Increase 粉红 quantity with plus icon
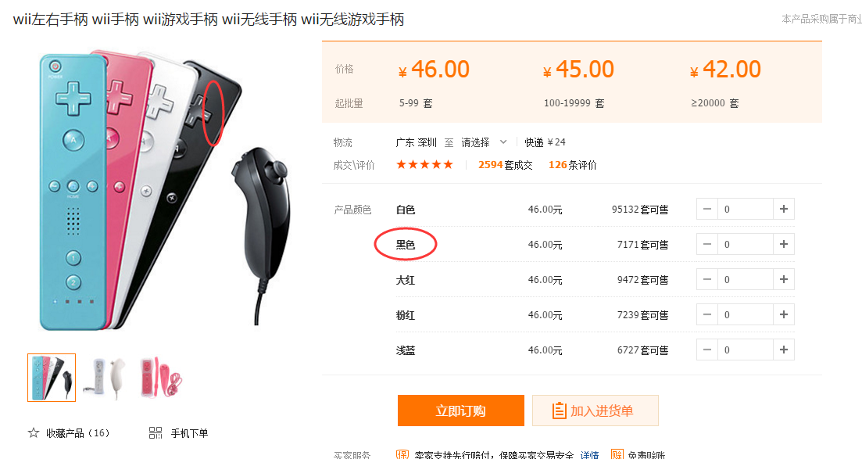 click(783, 315)
